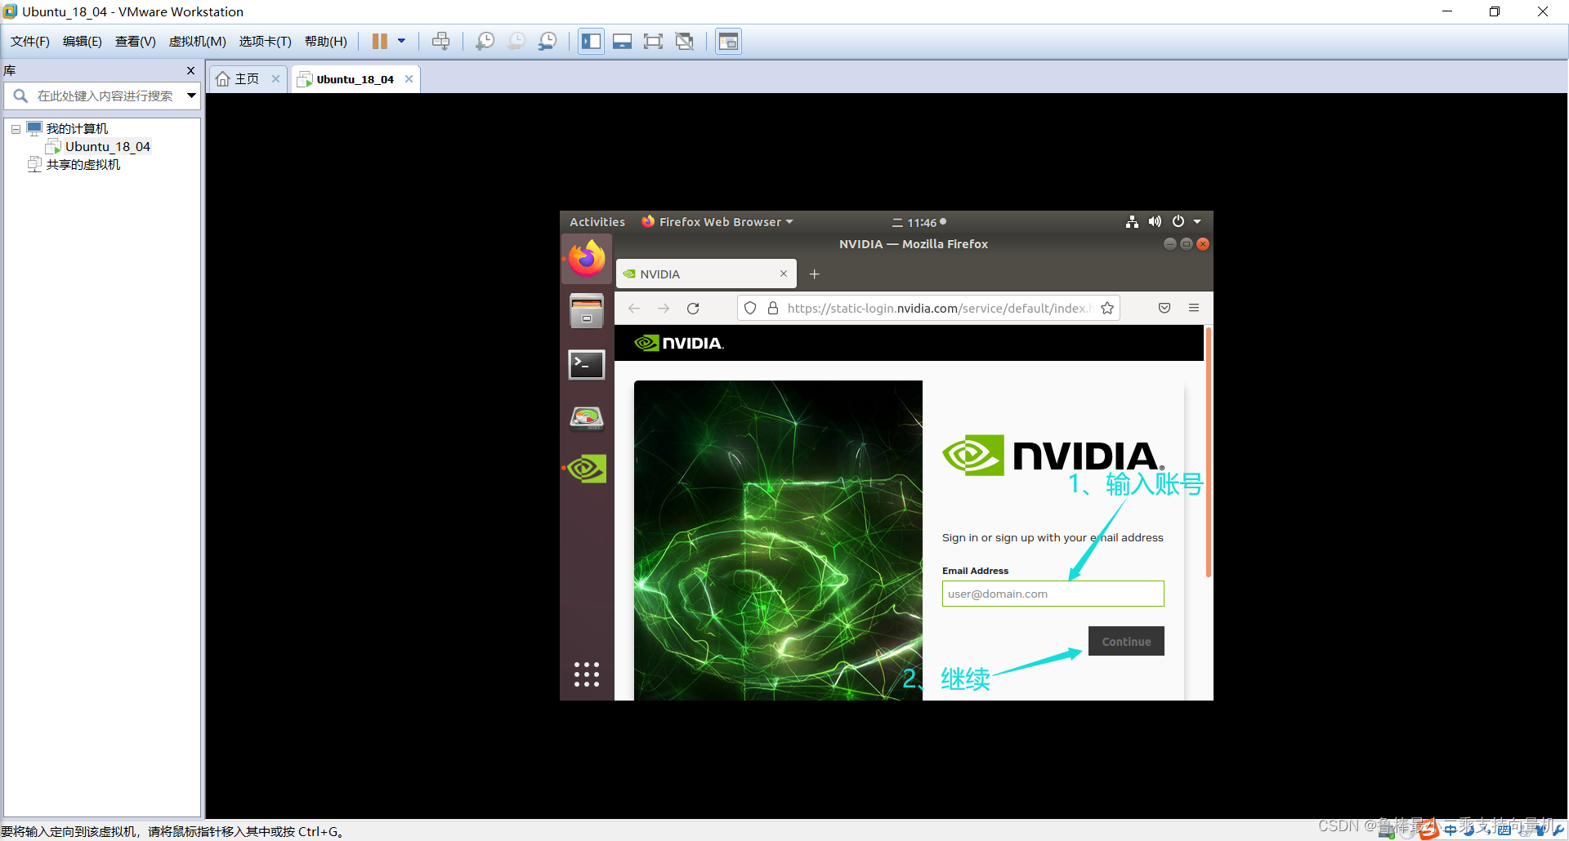This screenshot has height=841, width=1569.
Task: Open the library search filter dropdown
Action: [x=191, y=96]
